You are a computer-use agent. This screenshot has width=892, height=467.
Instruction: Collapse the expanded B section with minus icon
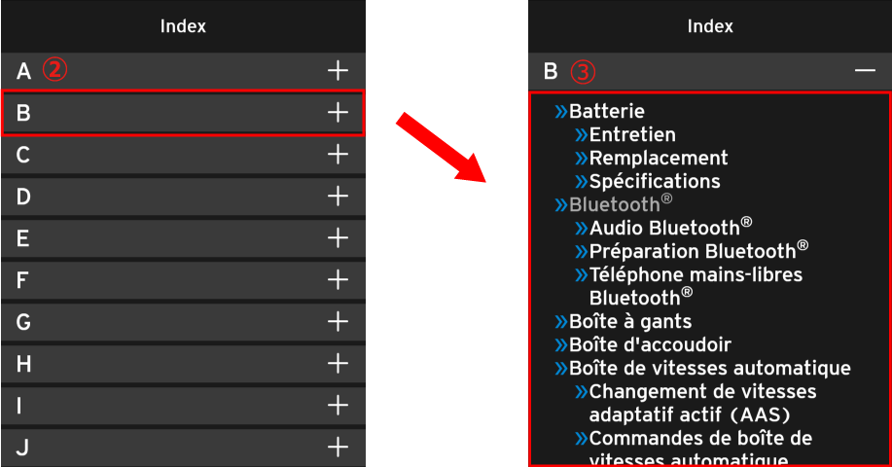(865, 71)
